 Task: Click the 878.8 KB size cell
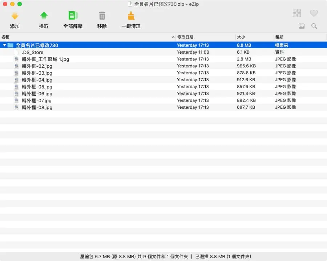pos(246,72)
